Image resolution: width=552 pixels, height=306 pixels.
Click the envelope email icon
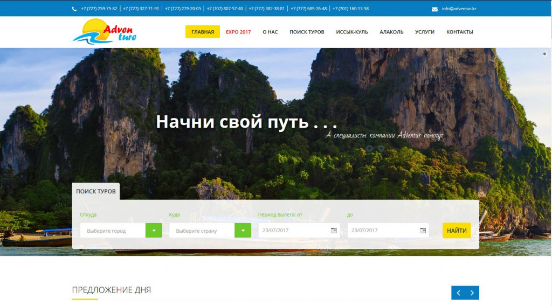(434, 9)
